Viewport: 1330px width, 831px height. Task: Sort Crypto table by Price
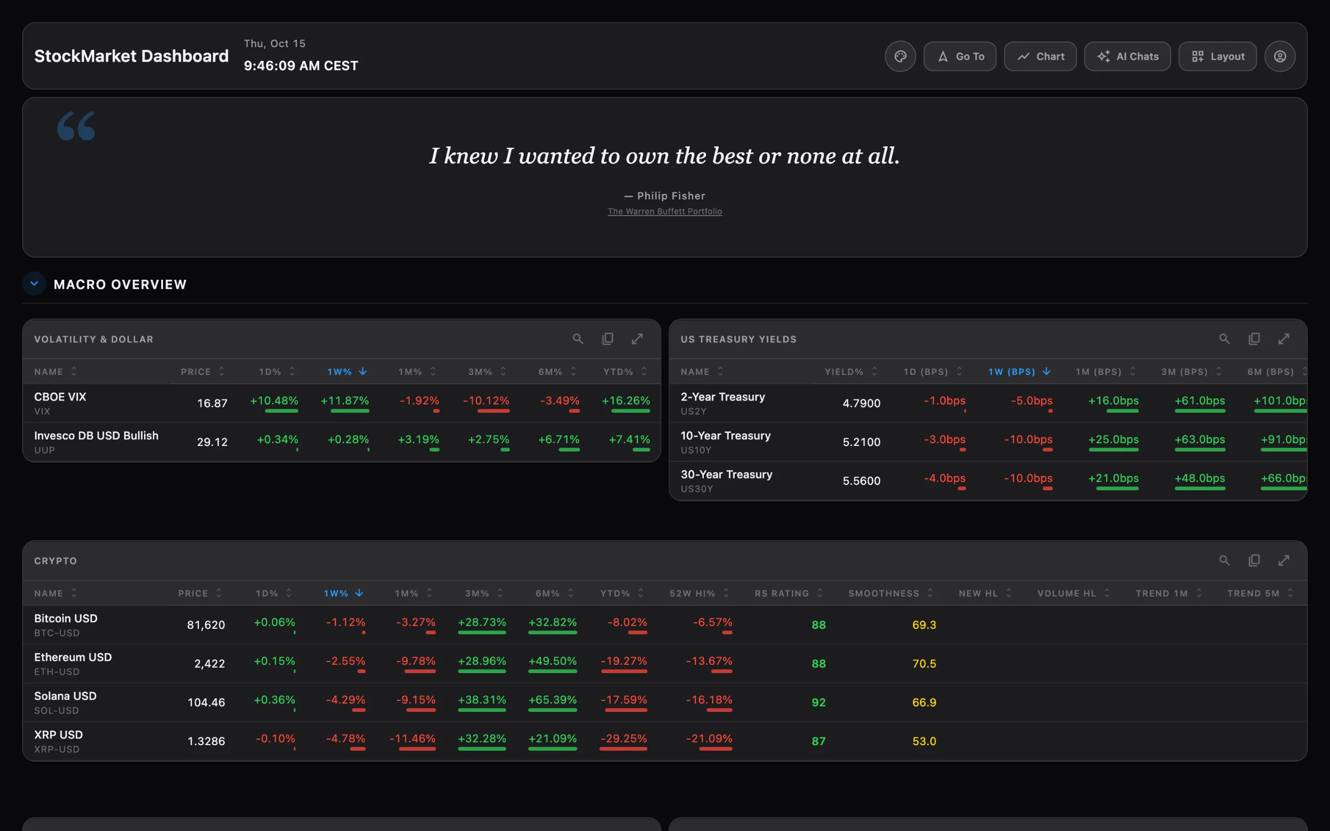pyautogui.click(x=200, y=593)
